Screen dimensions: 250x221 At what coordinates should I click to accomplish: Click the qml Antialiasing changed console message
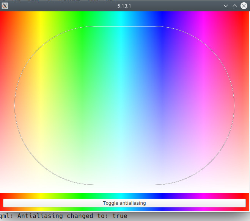[64, 216]
